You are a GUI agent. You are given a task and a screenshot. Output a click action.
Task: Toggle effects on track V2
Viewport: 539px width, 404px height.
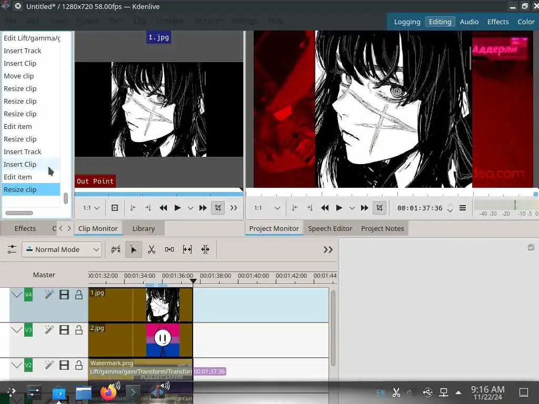pyautogui.click(x=49, y=365)
